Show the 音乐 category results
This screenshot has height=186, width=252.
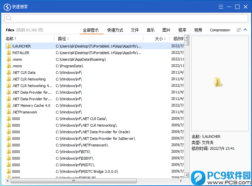click(151, 30)
